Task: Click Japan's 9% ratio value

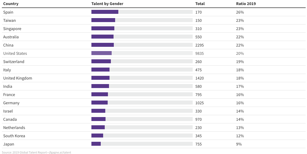Action: 239,144
